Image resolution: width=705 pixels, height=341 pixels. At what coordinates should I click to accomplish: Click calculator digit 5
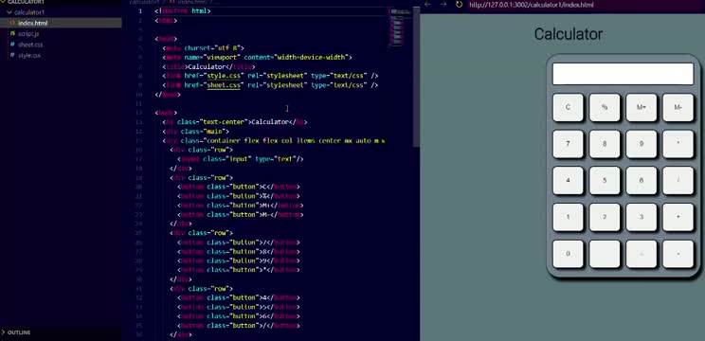[x=605, y=181]
